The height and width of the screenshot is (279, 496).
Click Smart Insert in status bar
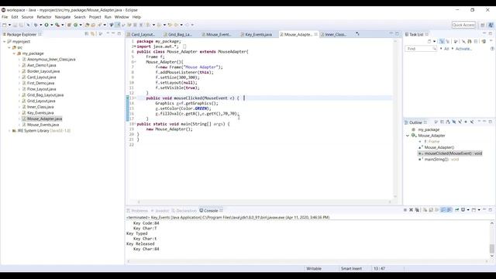coord(351,269)
